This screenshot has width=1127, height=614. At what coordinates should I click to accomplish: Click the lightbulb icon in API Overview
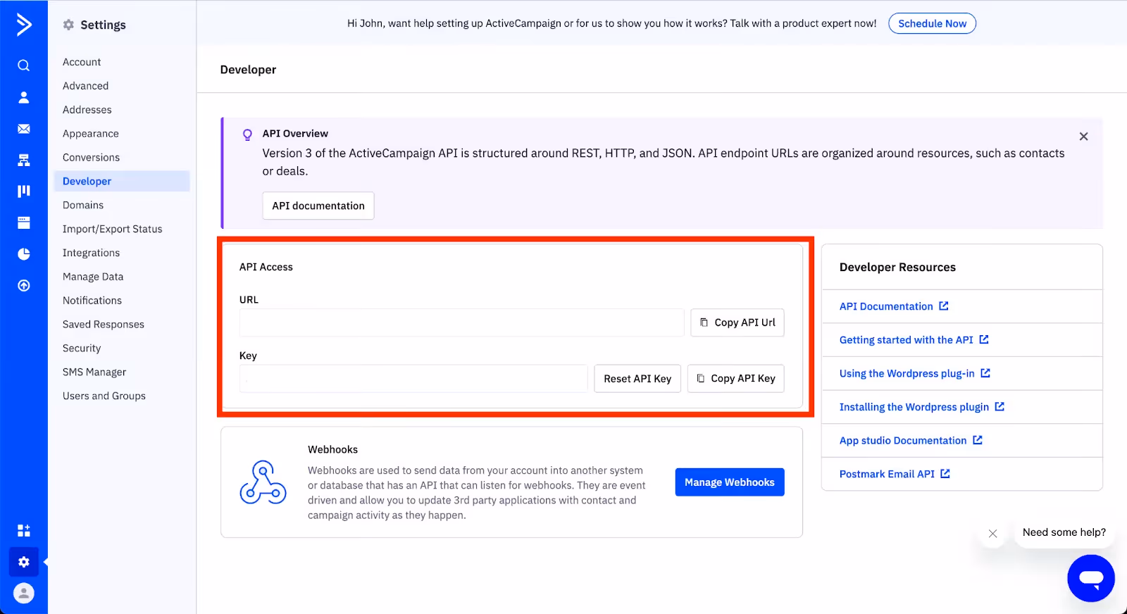pyautogui.click(x=247, y=134)
